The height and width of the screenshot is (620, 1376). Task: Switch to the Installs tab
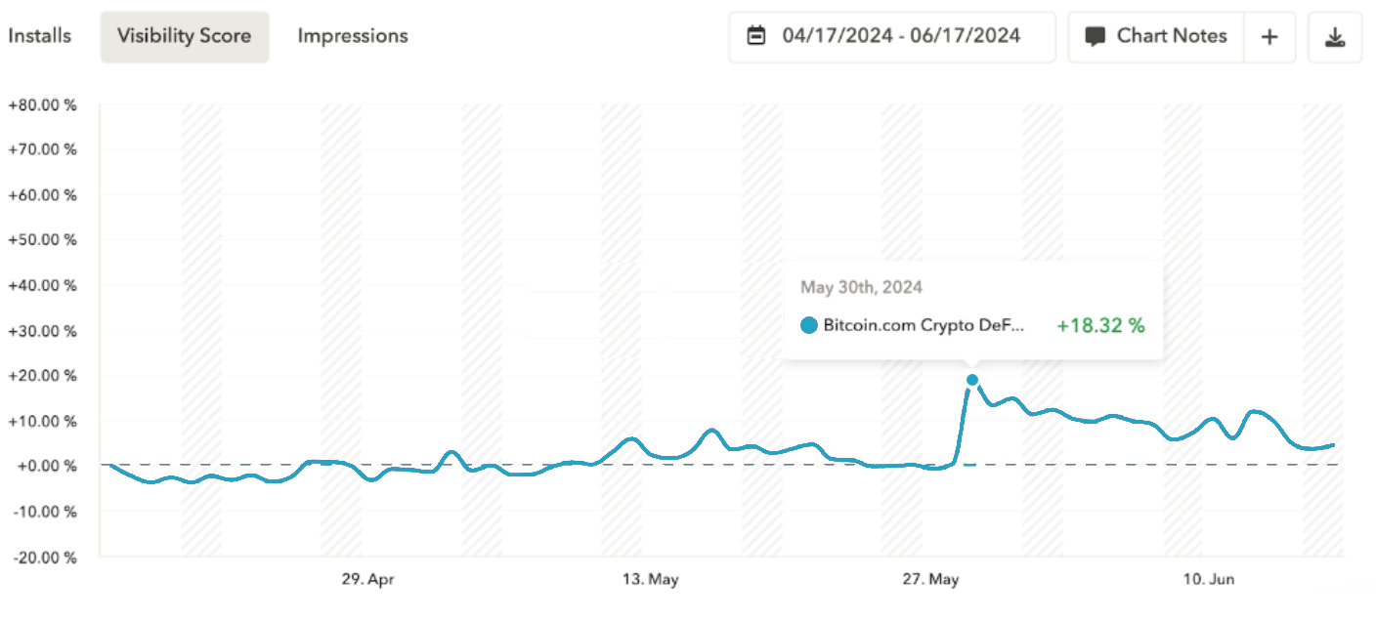(40, 36)
